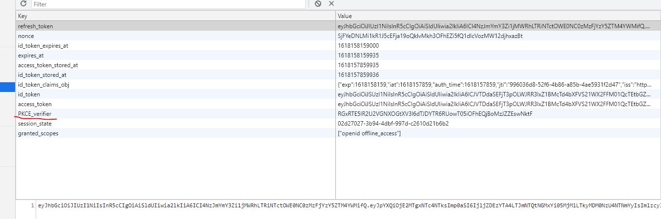Click the value 1618157859935
Viewport: 661px width, 219px height.
(x=358, y=65)
